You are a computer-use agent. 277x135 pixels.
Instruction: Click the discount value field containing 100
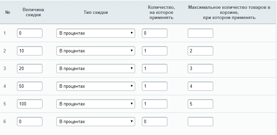tap(30, 104)
